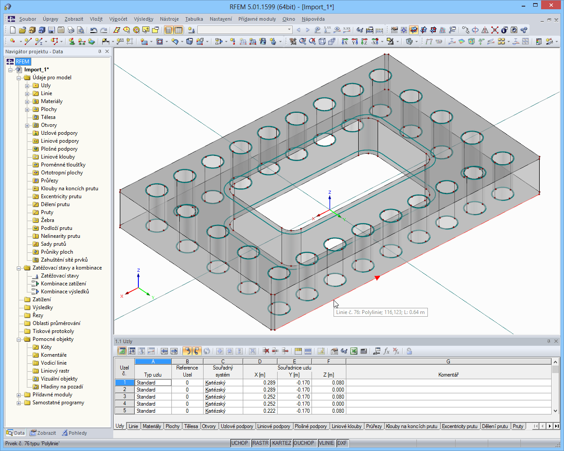Switch to the Zobrazit navigator tab
This screenshot has width=564, height=451.
43,433
